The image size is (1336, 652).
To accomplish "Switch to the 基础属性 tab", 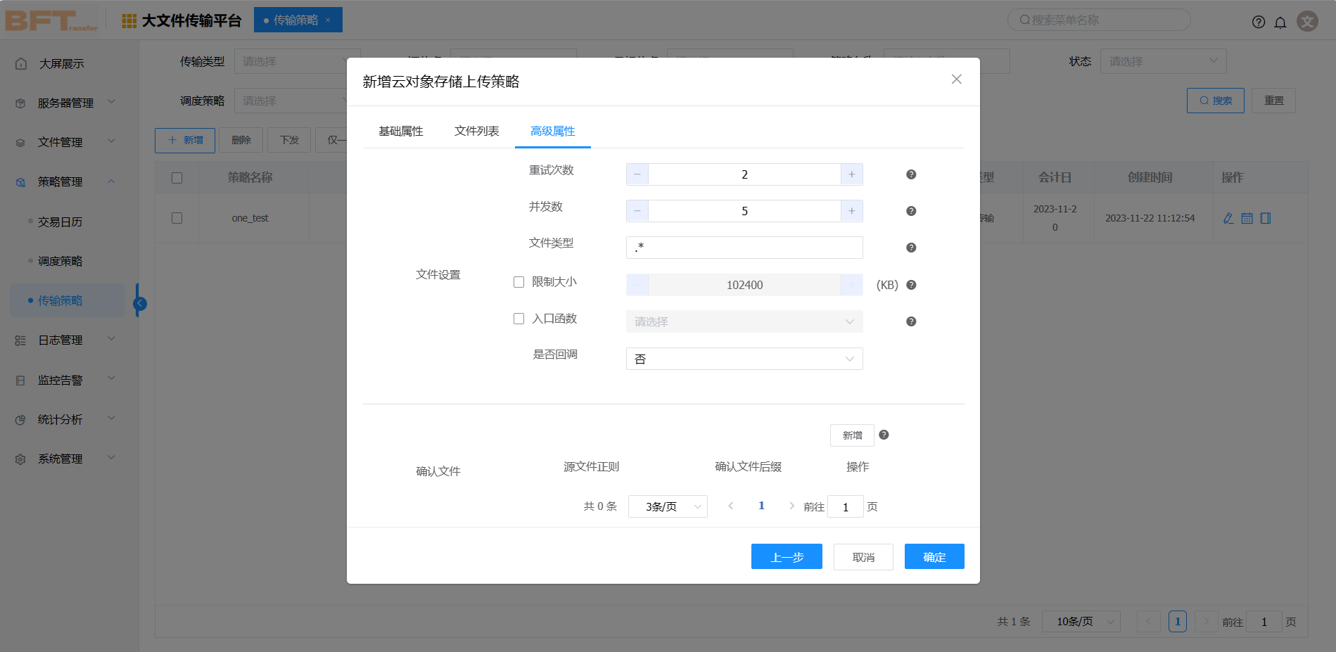I will [401, 132].
